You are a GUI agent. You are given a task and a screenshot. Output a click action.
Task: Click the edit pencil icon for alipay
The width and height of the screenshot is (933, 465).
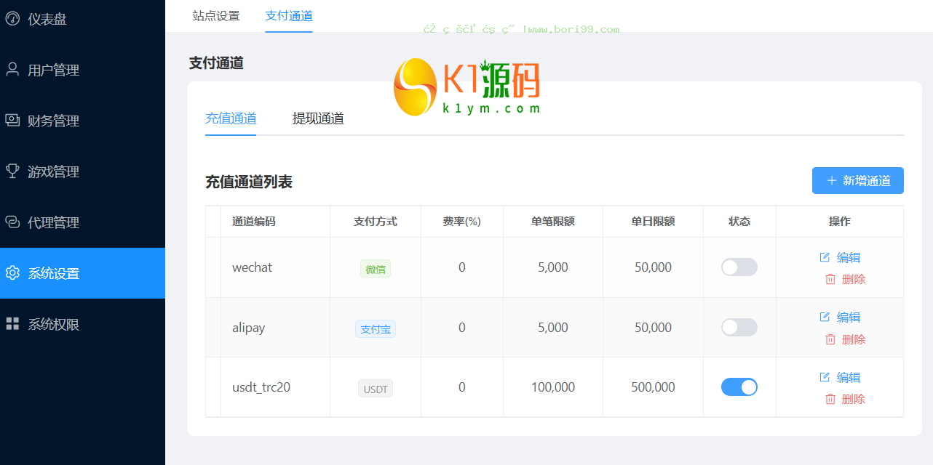(x=825, y=317)
